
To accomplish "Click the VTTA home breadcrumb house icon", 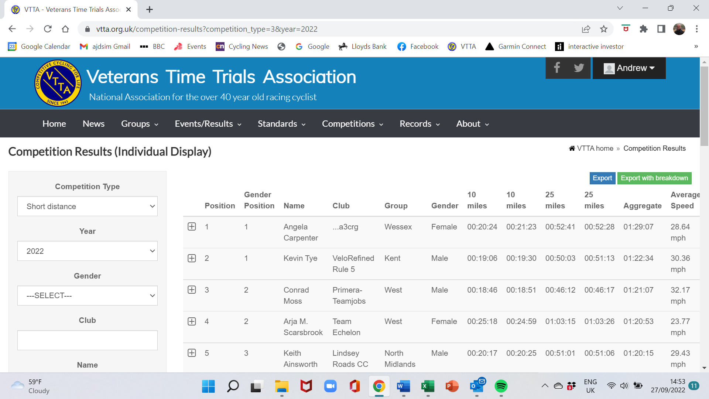I will (x=572, y=148).
